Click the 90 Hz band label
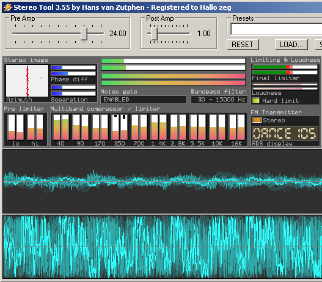The width and height of the screenshot is (322, 282). click(80, 144)
